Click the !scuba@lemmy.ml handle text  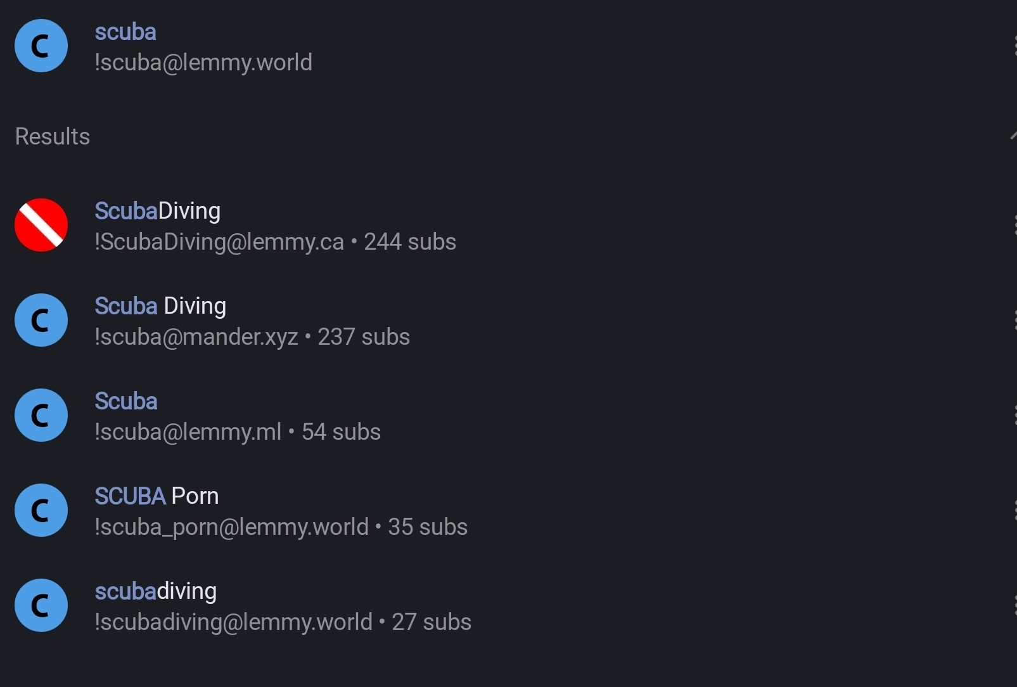coord(188,432)
